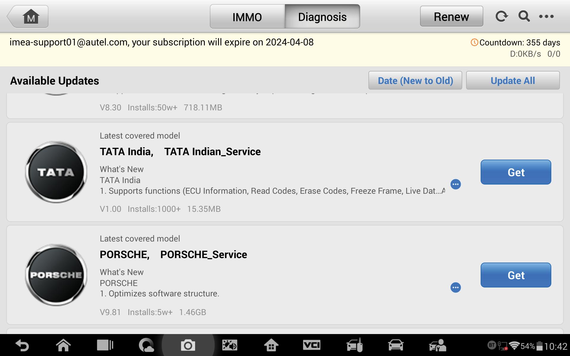Open the three-dot overflow menu
Screen dimensions: 570x356
point(546,17)
